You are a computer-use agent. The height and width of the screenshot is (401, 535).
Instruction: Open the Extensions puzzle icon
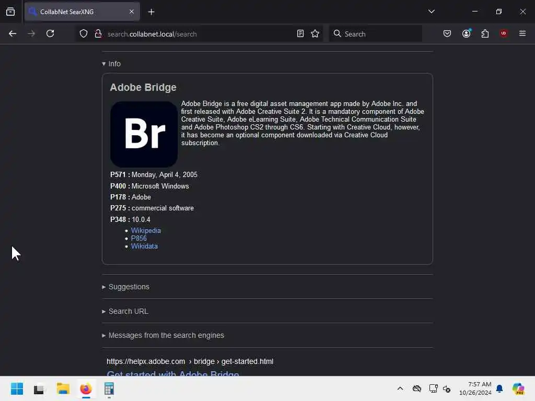point(485,34)
